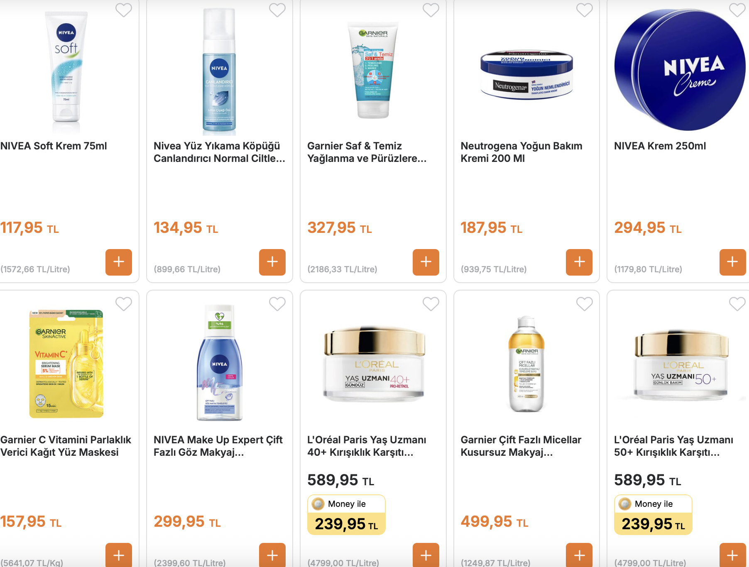Add Nivea Yüz Yıkama Köpüğü to cart
Screen dimensions: 749x567
[272, 262]
